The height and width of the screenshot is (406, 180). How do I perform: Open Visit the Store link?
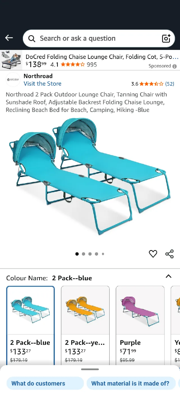[x=42, y=83]
